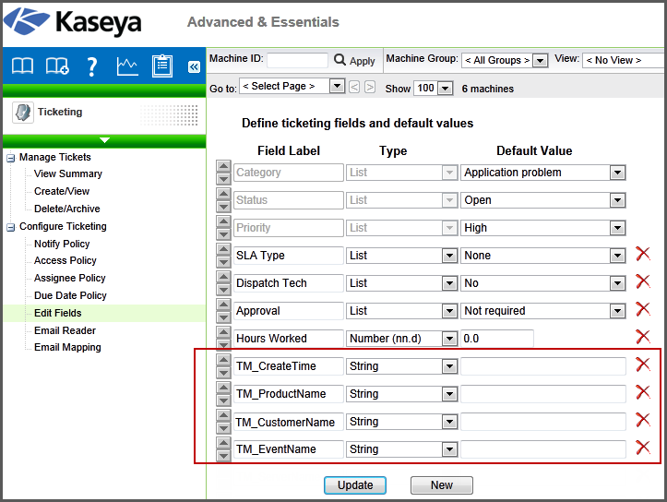Click the New button
The width and height of the screenshot is (667, 502).
click(441, 485)
